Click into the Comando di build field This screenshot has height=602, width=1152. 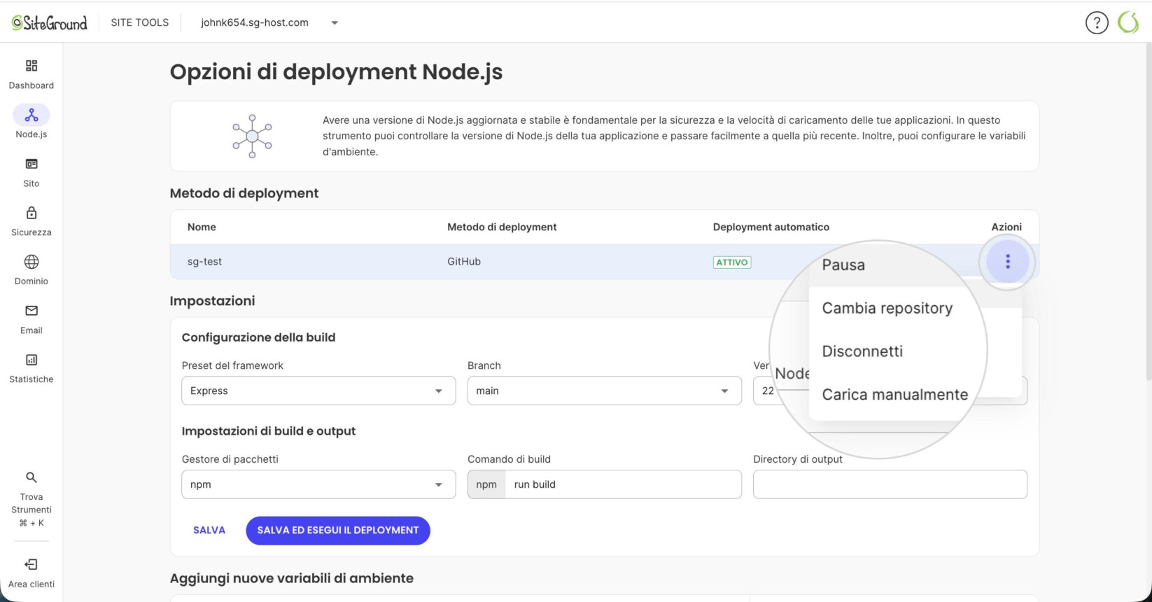pyautogui.click(x=623, y=484)
